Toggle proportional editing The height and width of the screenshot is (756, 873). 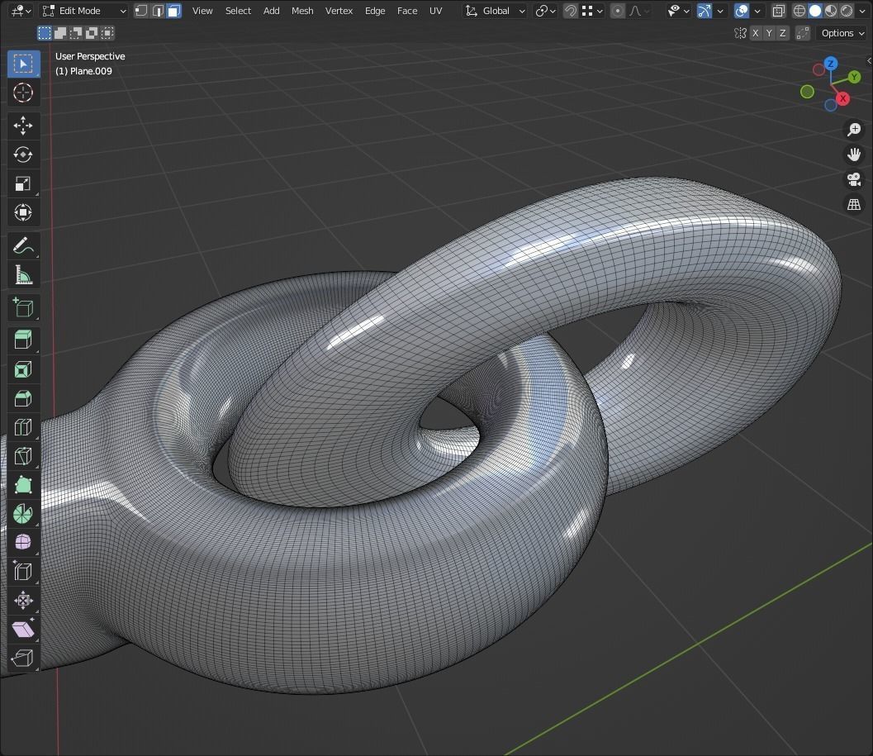pos(618,11)
